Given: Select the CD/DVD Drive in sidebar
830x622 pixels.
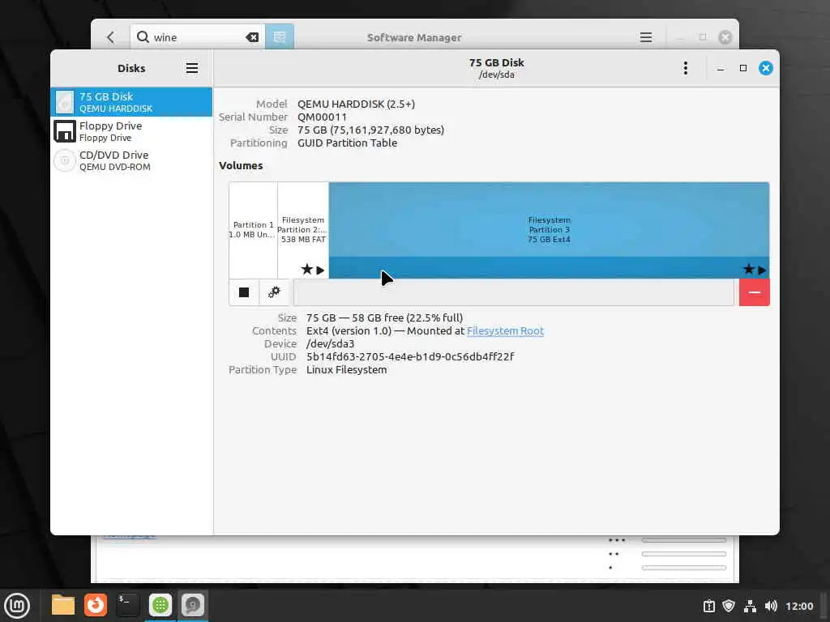Looking at the screenshot, I should (x=131, y=160).
